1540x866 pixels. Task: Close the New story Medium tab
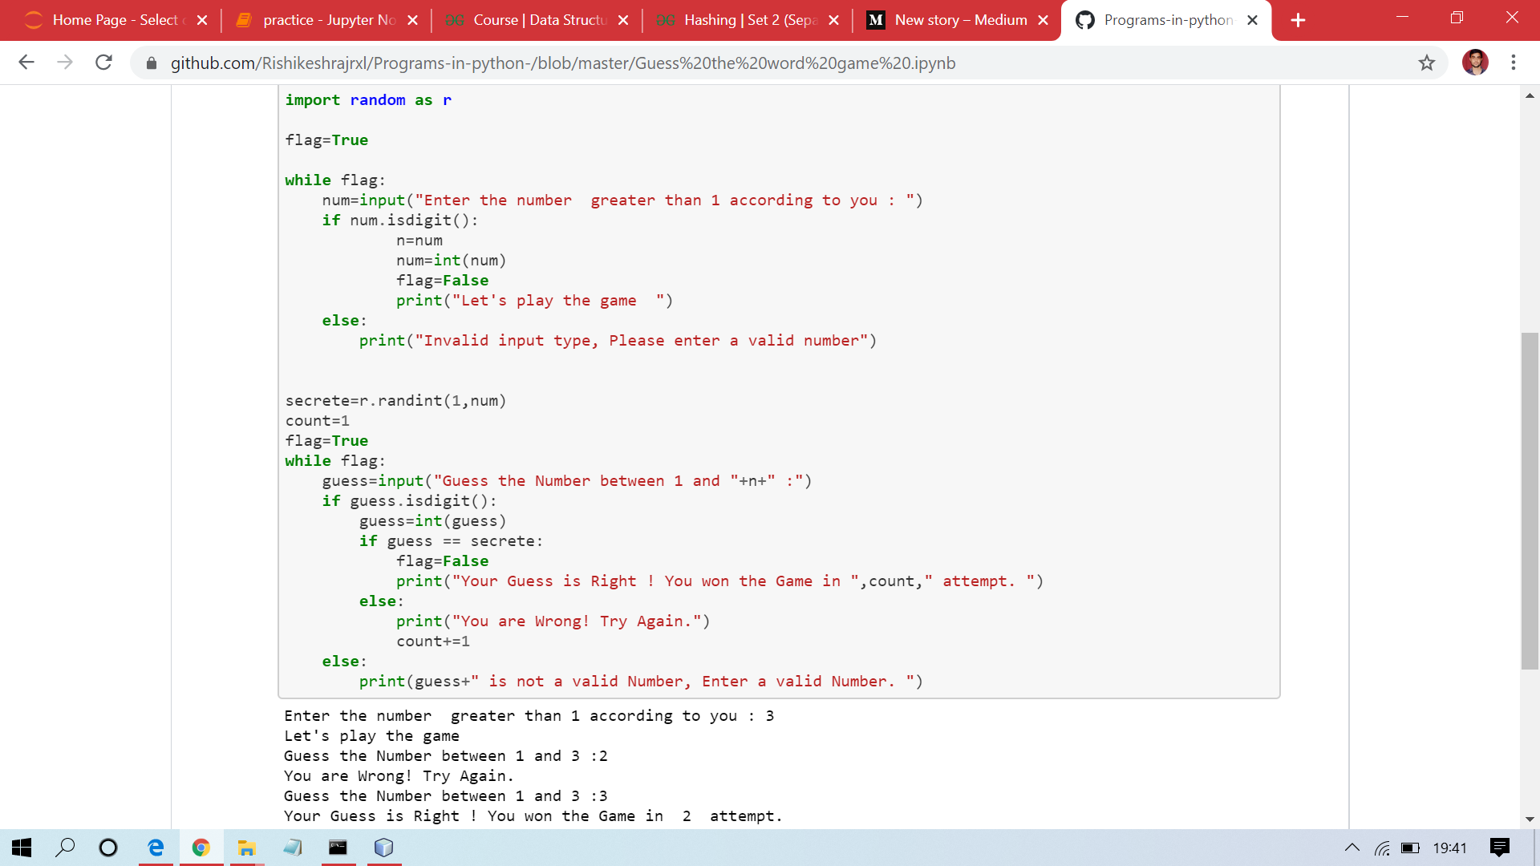click(x=1043, y=20)
